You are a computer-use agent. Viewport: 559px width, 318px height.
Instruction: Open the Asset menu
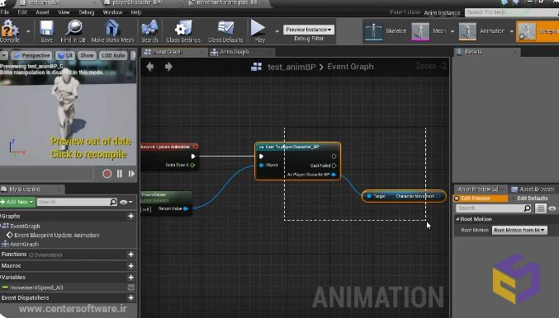[x=42, y=12]
